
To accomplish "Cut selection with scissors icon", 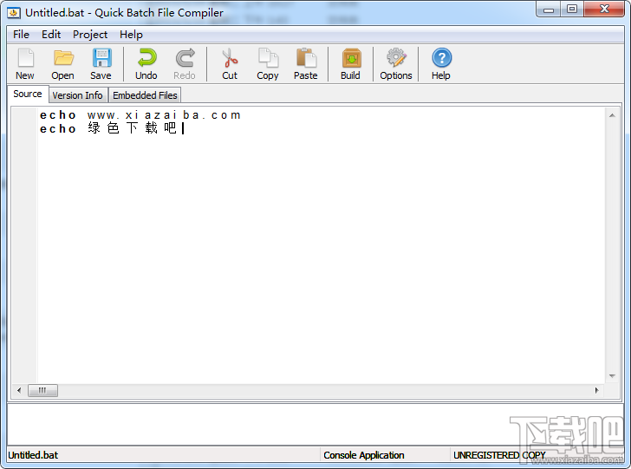I will (230, 63).
